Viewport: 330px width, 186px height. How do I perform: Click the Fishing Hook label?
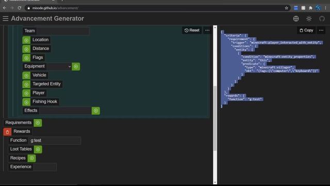(45, 102)
